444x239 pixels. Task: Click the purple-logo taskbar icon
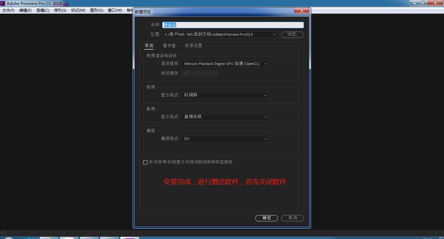pos(129,238)
